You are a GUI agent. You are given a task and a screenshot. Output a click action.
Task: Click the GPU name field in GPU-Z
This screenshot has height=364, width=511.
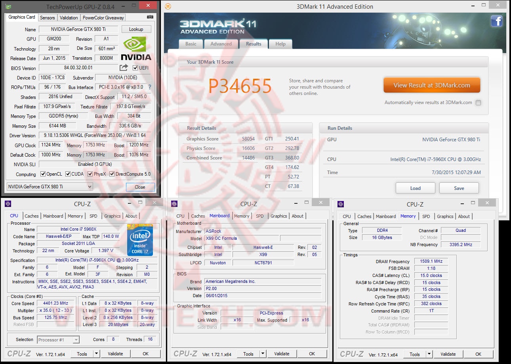pyautogui.click(x=78, y=29)
